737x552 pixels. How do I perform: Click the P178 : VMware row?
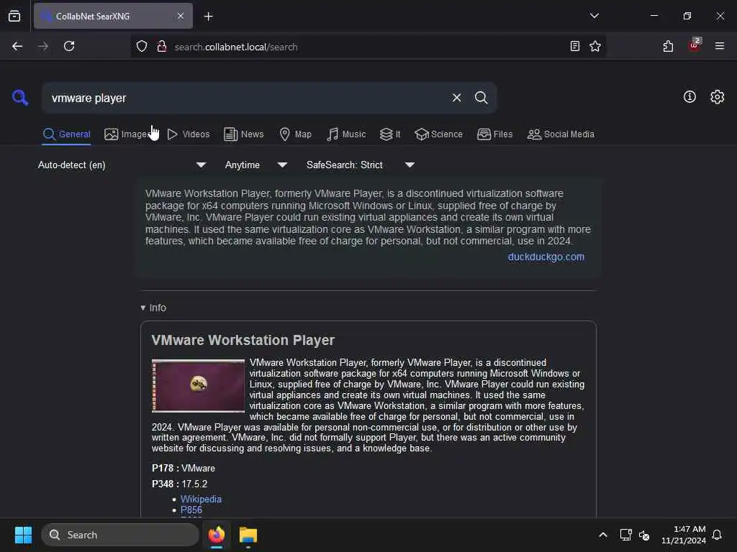[184, 468]
